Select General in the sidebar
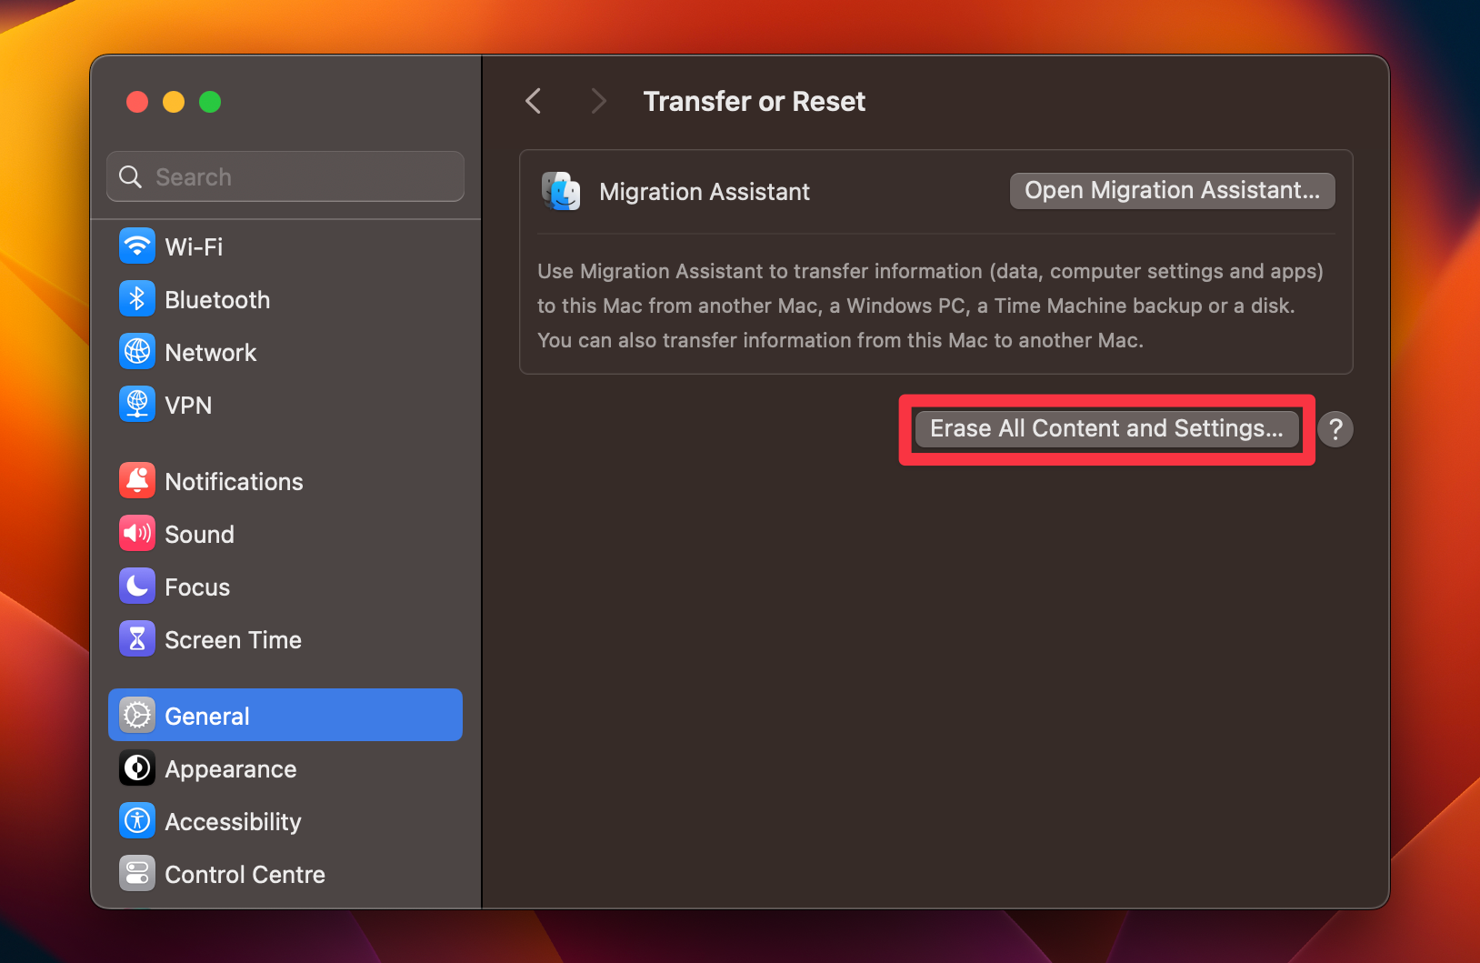Viewport: 1480px width, 963px height. click(207, 716)
